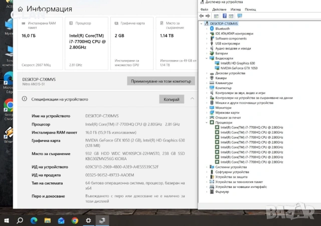321x226 pixels.
Task: Click the Help question mark toolbar icon
Action: point(225,16)
